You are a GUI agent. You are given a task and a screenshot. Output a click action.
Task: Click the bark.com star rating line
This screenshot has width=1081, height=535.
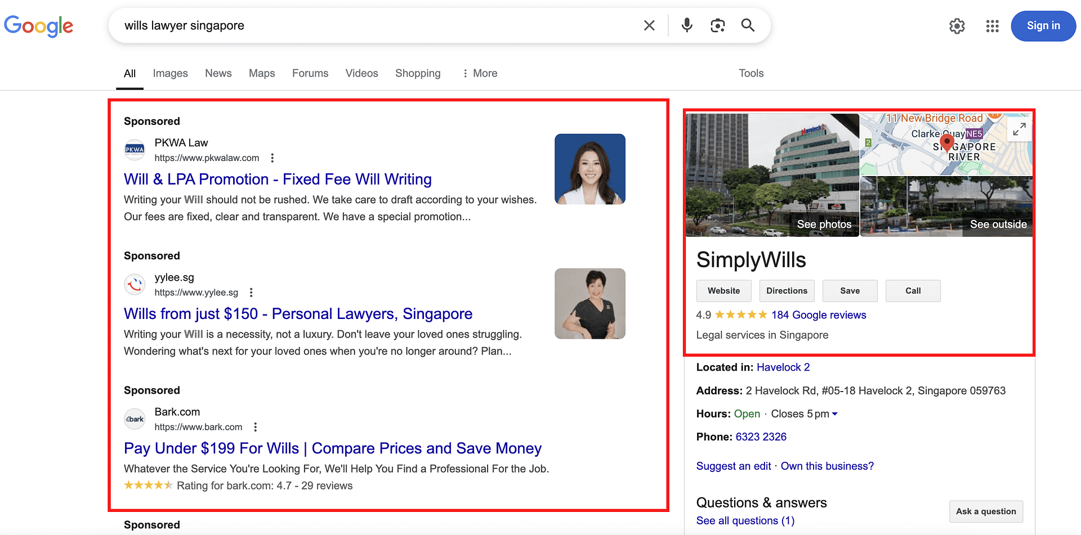[x=238, y=485]
